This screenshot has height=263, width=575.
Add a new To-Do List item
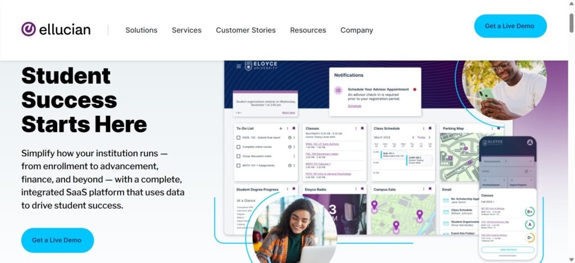pos(281,128)
